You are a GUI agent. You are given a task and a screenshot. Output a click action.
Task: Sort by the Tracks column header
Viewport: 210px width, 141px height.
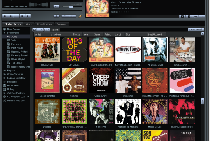[77, 34]
